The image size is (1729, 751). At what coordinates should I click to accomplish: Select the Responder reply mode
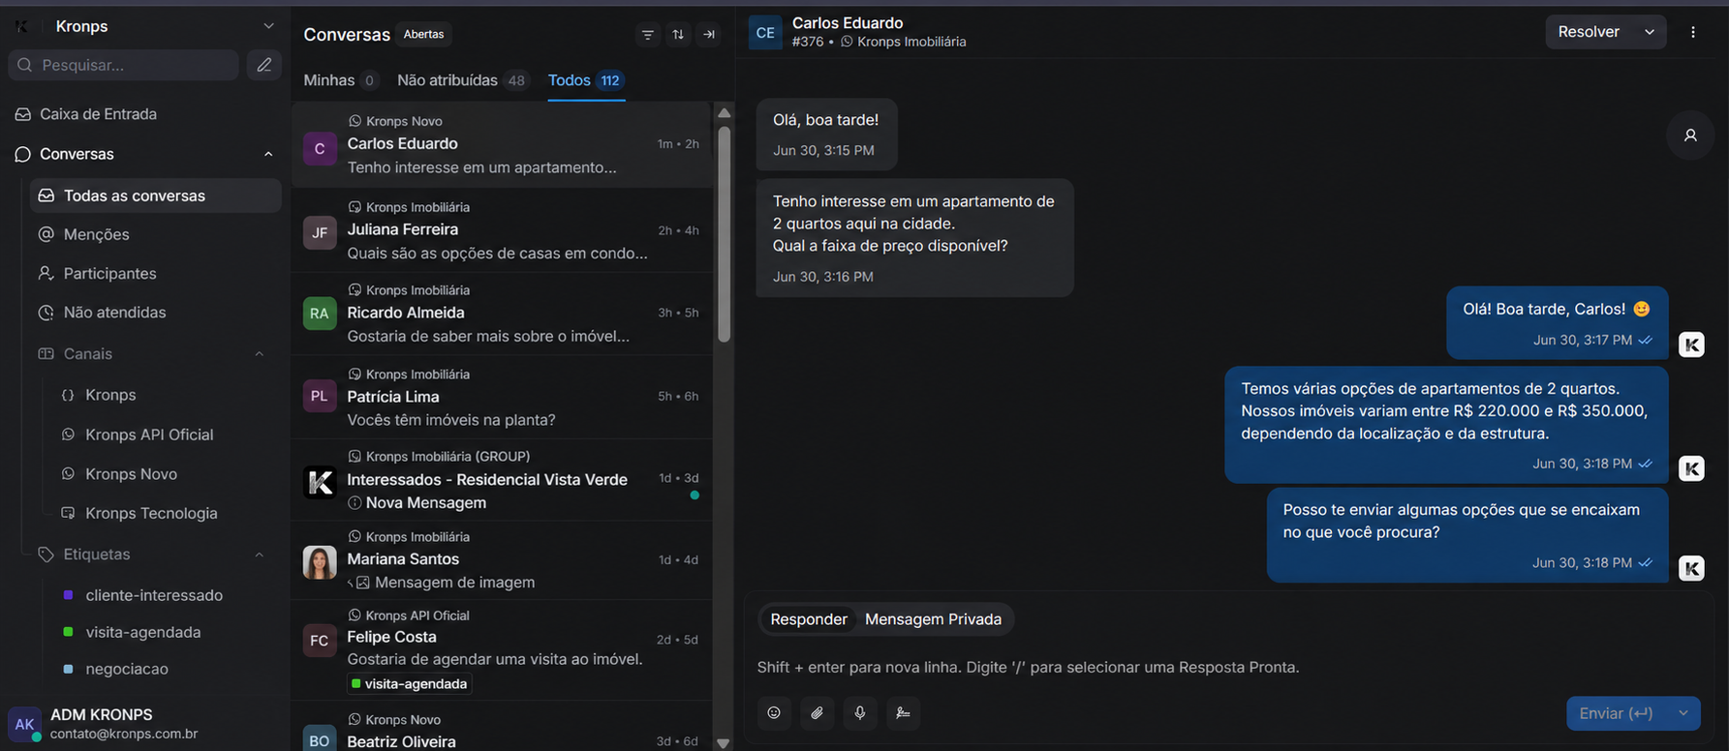[x=809, y=619]
